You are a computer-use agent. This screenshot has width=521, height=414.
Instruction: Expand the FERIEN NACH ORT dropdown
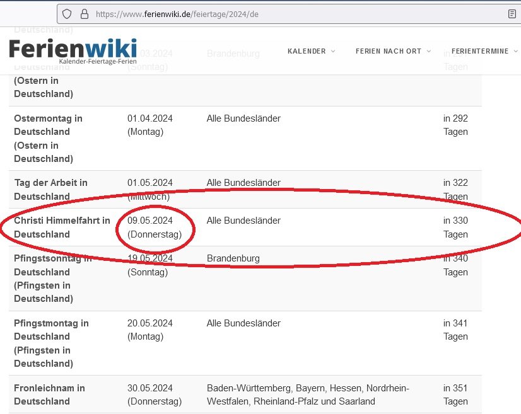pos(393,51)
